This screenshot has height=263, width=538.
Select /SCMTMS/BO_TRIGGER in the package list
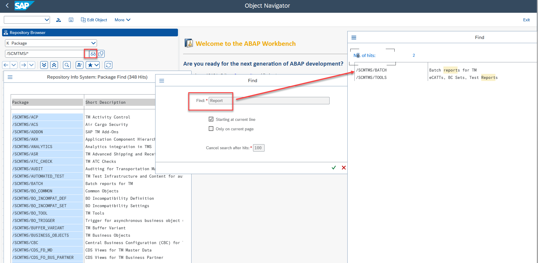tap(47, 220)
